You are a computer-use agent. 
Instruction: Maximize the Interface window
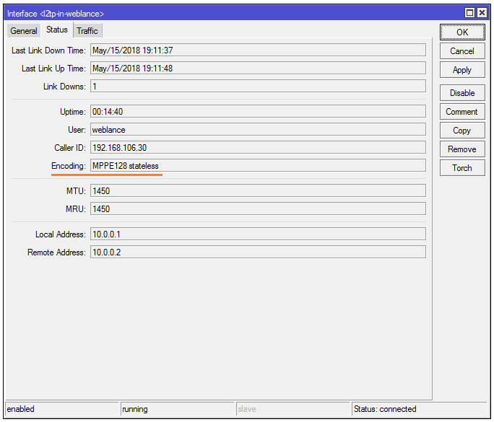click(x=469, y=13)
